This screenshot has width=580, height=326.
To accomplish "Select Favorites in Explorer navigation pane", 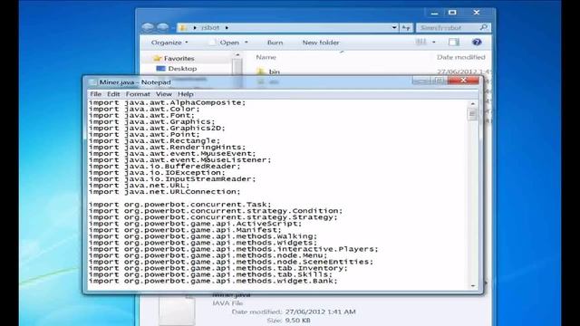I will [179, 58].
